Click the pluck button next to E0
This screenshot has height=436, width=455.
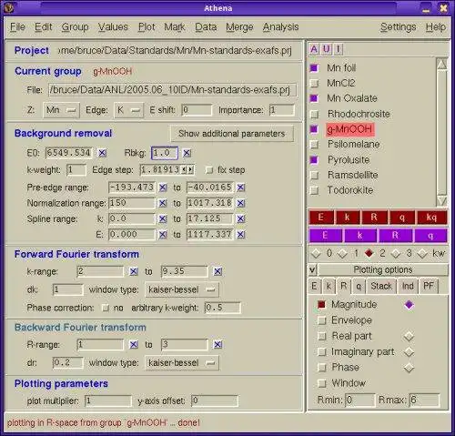tap(102, 153)
